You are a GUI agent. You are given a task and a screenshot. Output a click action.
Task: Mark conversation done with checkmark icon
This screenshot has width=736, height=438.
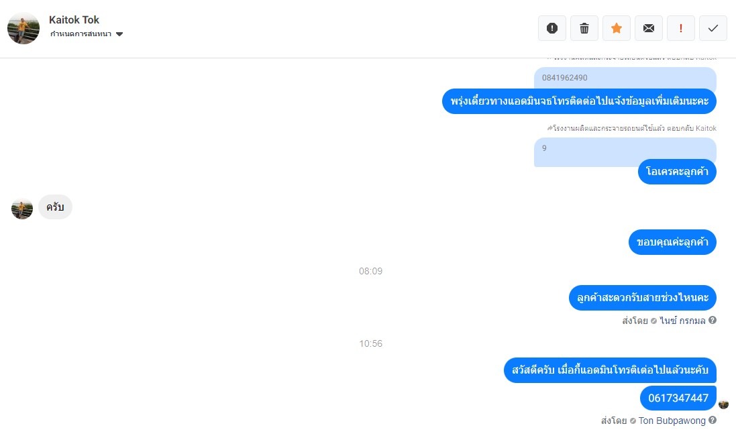tap(713, 28)
